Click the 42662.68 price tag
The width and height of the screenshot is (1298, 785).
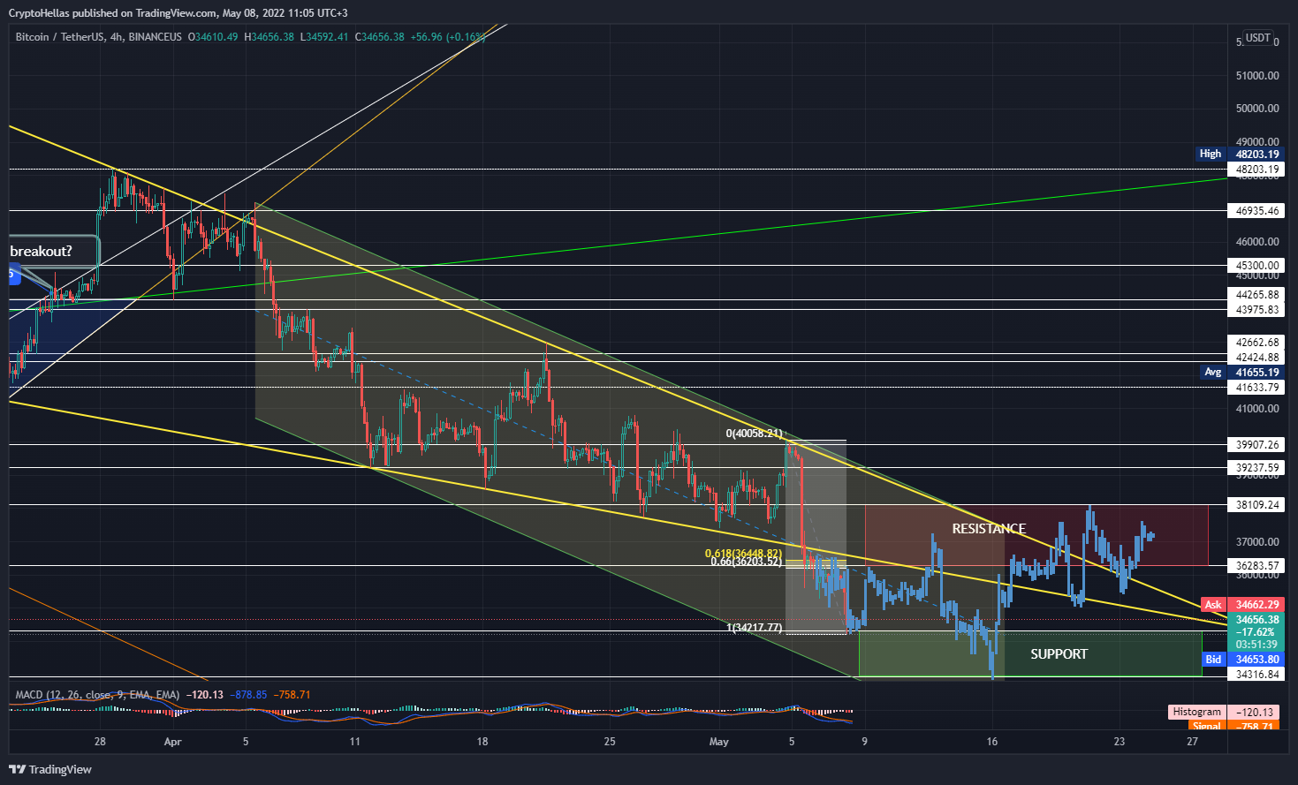1257,343
